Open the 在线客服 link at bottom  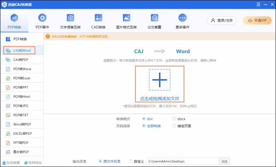point(11,163)
